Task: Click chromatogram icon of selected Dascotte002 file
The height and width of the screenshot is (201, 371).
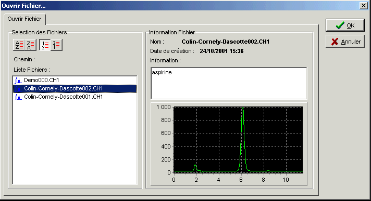Action: (18, 89)
